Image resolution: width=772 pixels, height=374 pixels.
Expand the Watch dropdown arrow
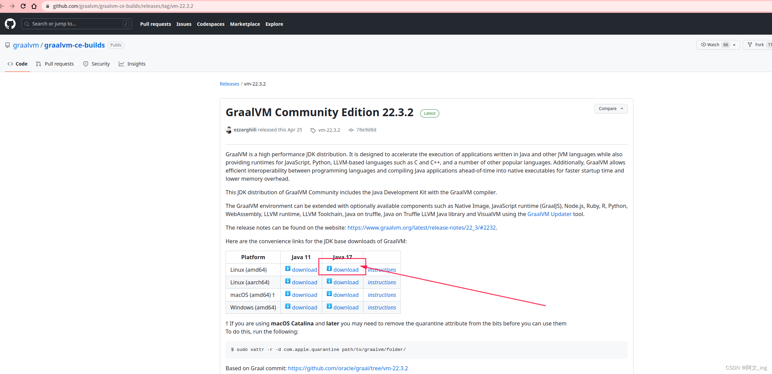coord(734,45)
